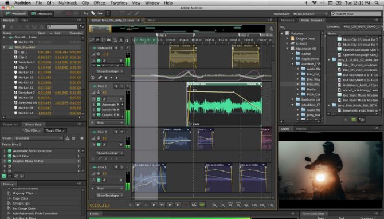
Task: Open the Clip menu
Action: coord(85,3)
